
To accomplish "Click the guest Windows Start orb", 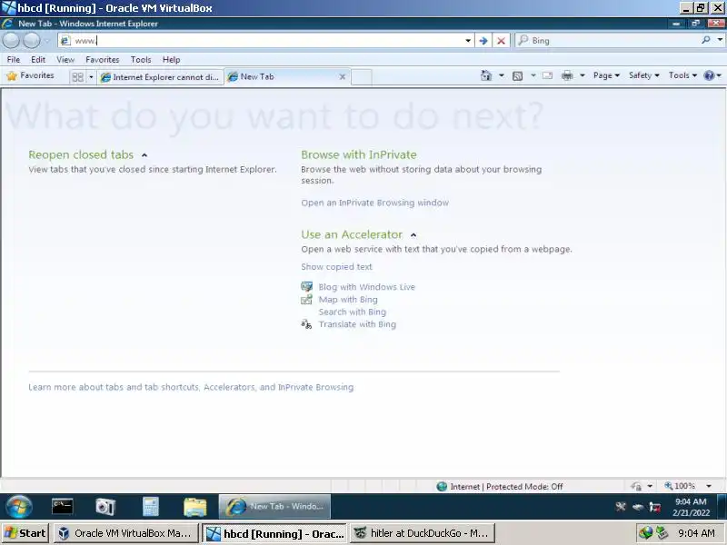I will pyautogui.click(x=19, y=506).
